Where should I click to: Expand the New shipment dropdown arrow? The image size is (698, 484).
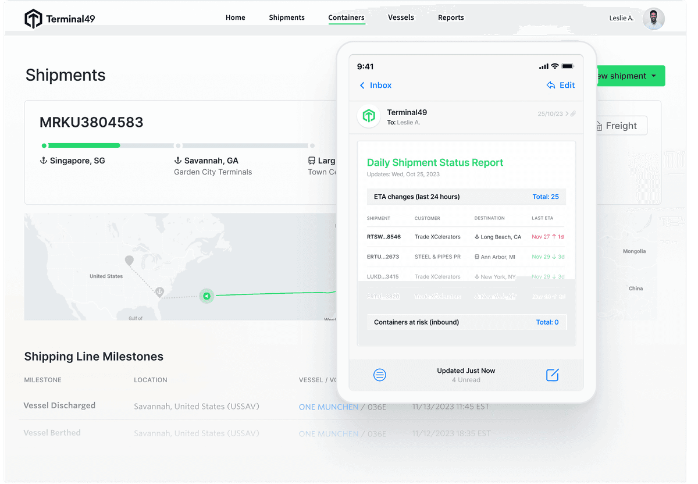[x=654, y=76]
